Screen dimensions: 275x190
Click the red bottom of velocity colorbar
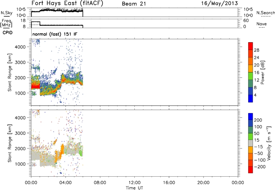[x=251, y=170]
